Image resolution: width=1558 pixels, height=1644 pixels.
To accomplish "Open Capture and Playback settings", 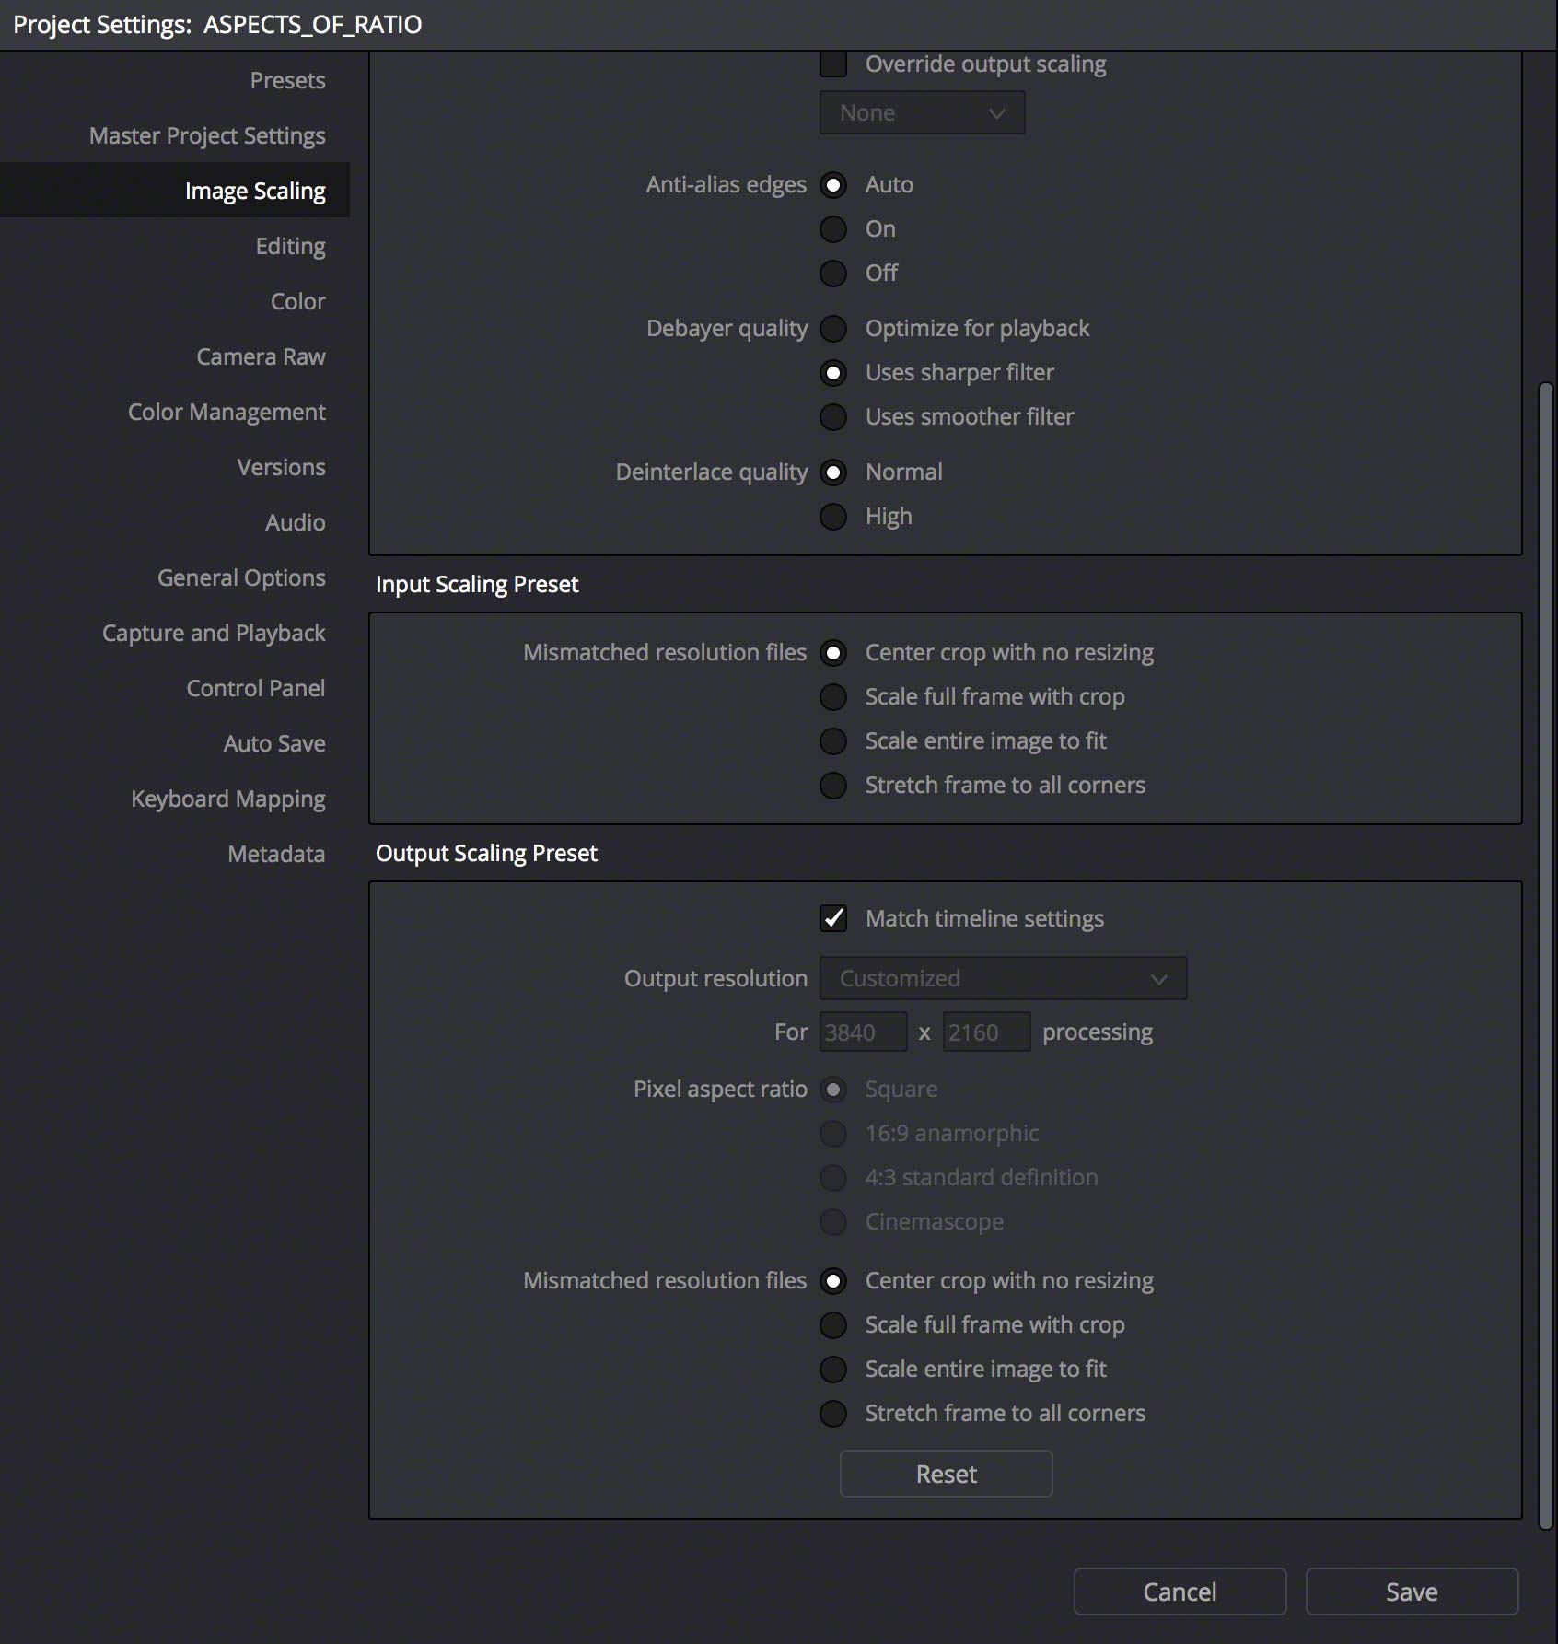I will tap(214, 633).
